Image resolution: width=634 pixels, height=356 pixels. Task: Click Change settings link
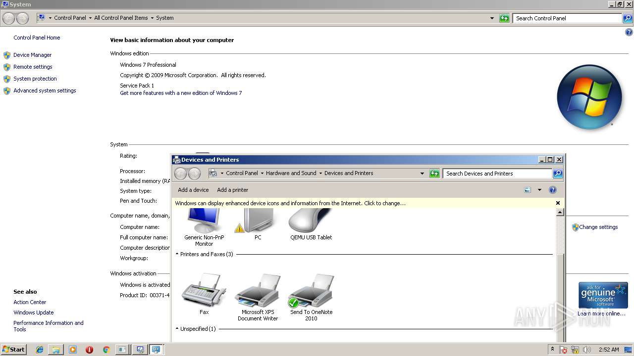598,227
